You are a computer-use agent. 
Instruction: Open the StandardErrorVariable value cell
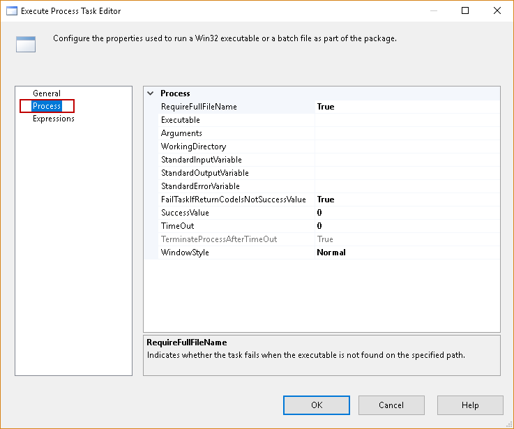tap(407, 186)
